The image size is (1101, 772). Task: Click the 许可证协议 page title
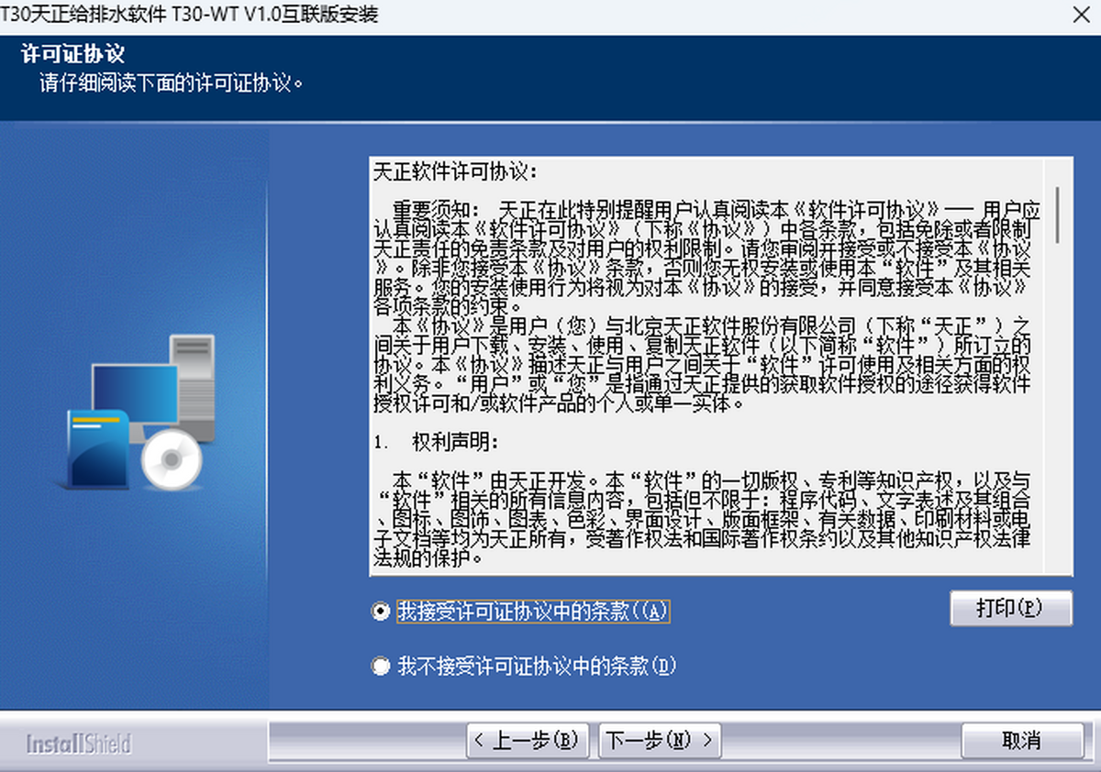[x=72, y=55]
